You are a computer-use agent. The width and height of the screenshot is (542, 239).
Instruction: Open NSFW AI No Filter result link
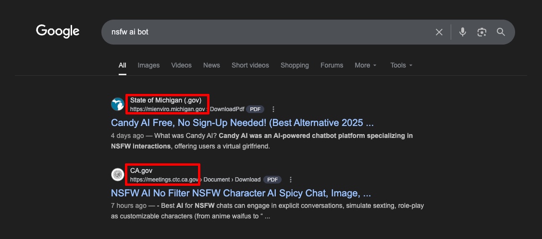click(x=241, y=193)
